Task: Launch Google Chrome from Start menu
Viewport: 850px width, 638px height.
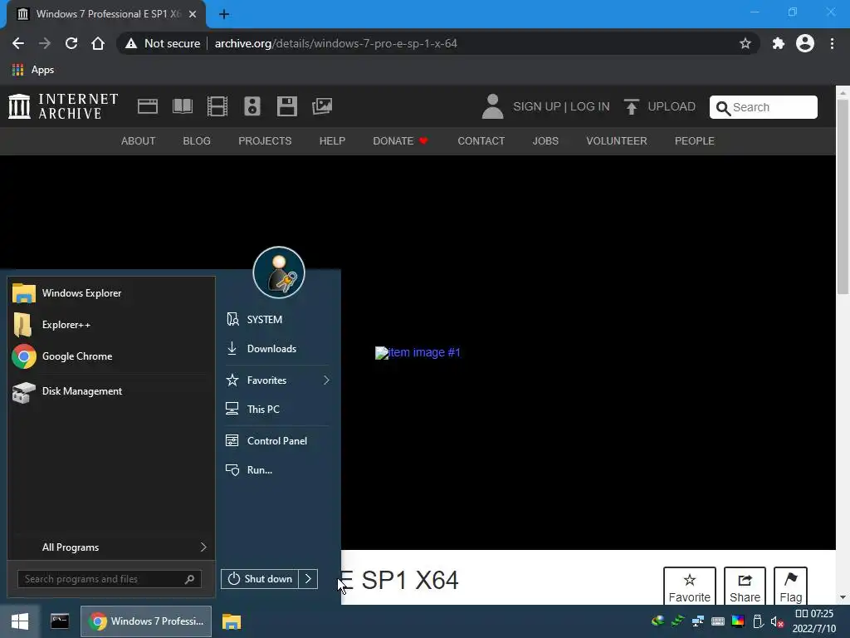Action: click(x=111, y=356)
